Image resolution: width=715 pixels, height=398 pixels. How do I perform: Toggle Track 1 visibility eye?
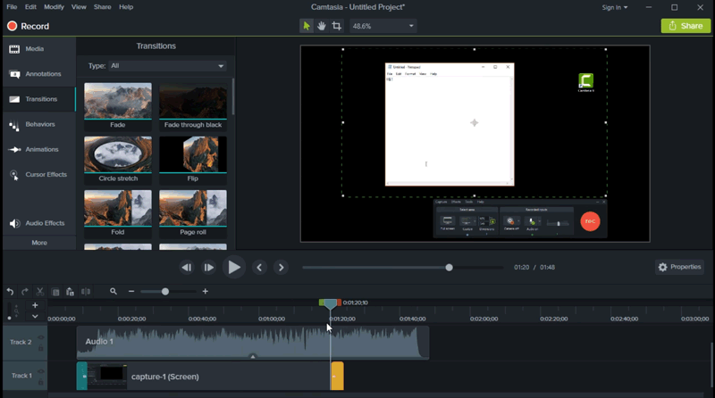41,371
